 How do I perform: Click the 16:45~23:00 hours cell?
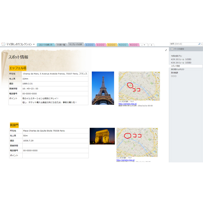coord(55,89)
